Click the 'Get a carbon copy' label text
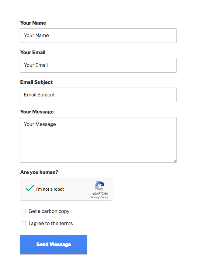Viewport: 216px width, 278px height. pos(49,211)
